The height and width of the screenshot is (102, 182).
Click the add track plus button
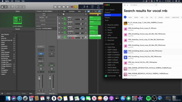[60, 14]
